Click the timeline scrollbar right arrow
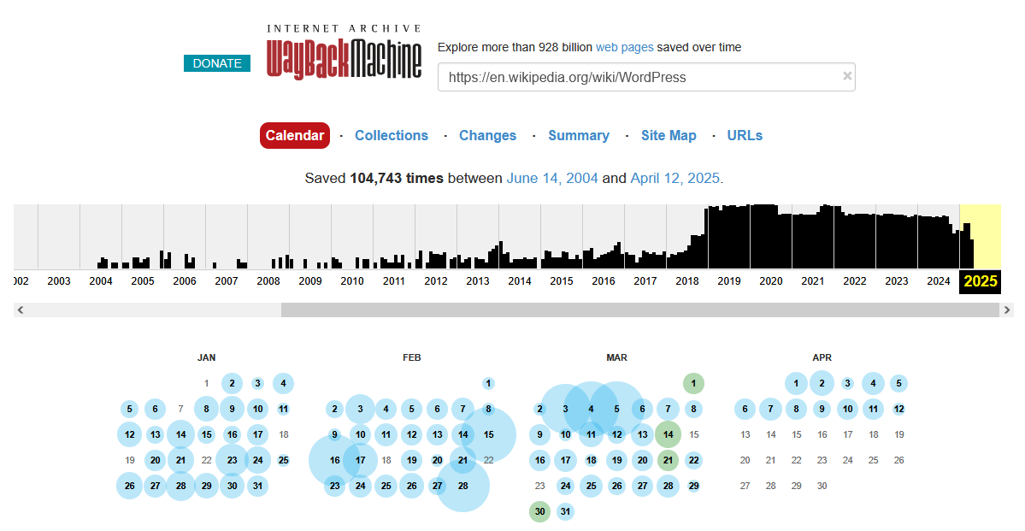Image resolution: width=1025 pixels, height=531 pixels. click(1007, 310)
